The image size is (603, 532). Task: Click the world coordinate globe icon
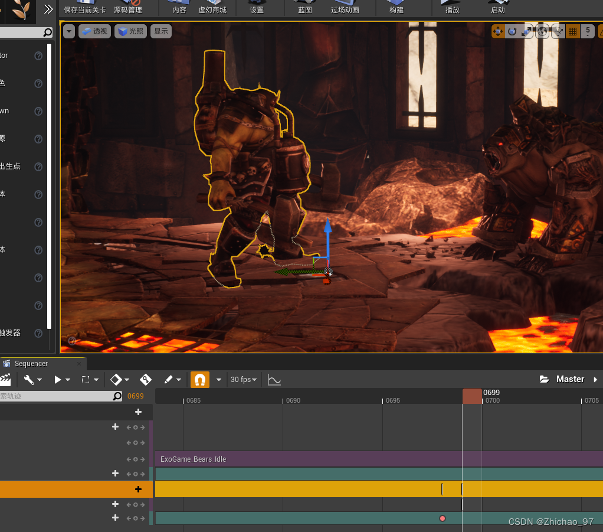tap(543, 31)
